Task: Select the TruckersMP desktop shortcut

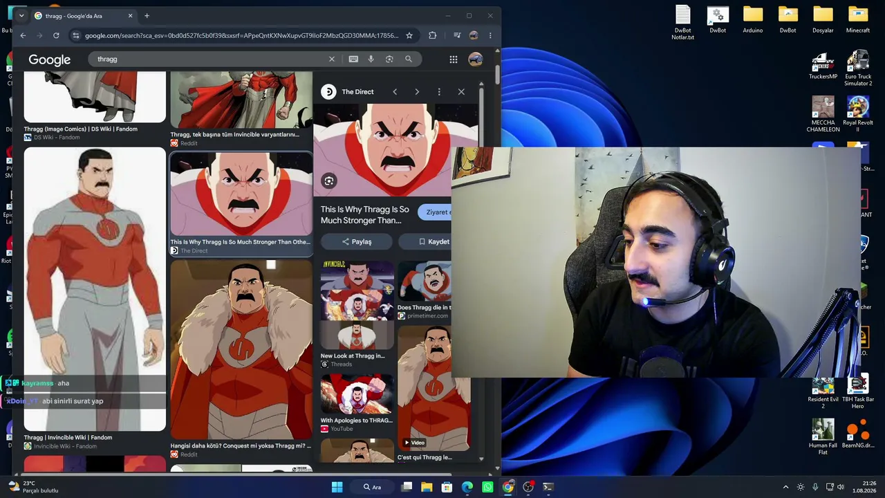Action: tap(823, 66)
